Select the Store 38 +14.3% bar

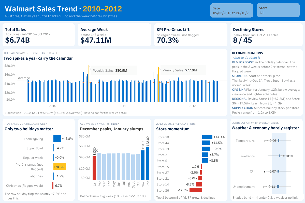(x=207, y=137)
